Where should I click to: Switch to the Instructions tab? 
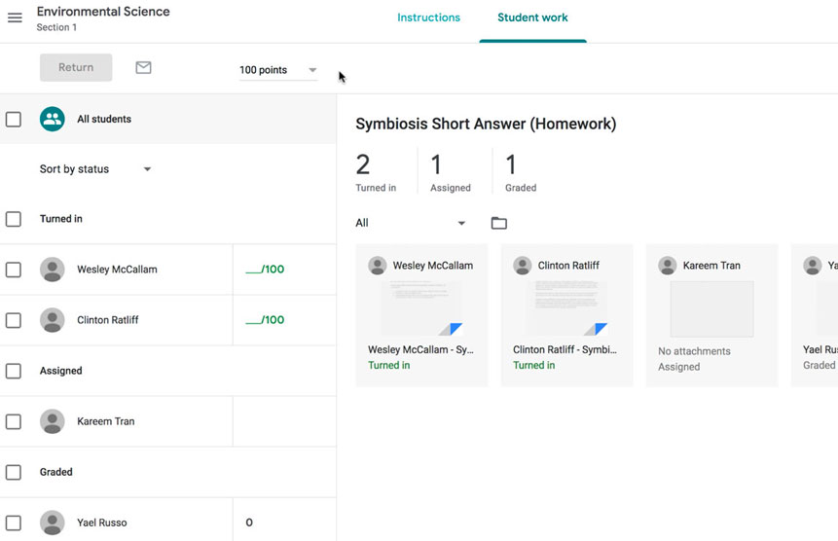point(428,18)
